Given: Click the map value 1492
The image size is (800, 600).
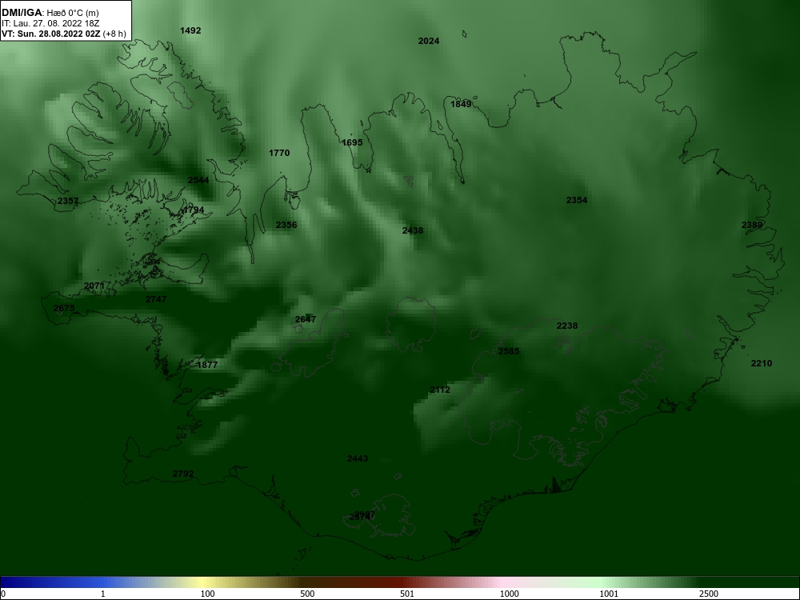Looking at the screenshot, I should click(190, 30).
